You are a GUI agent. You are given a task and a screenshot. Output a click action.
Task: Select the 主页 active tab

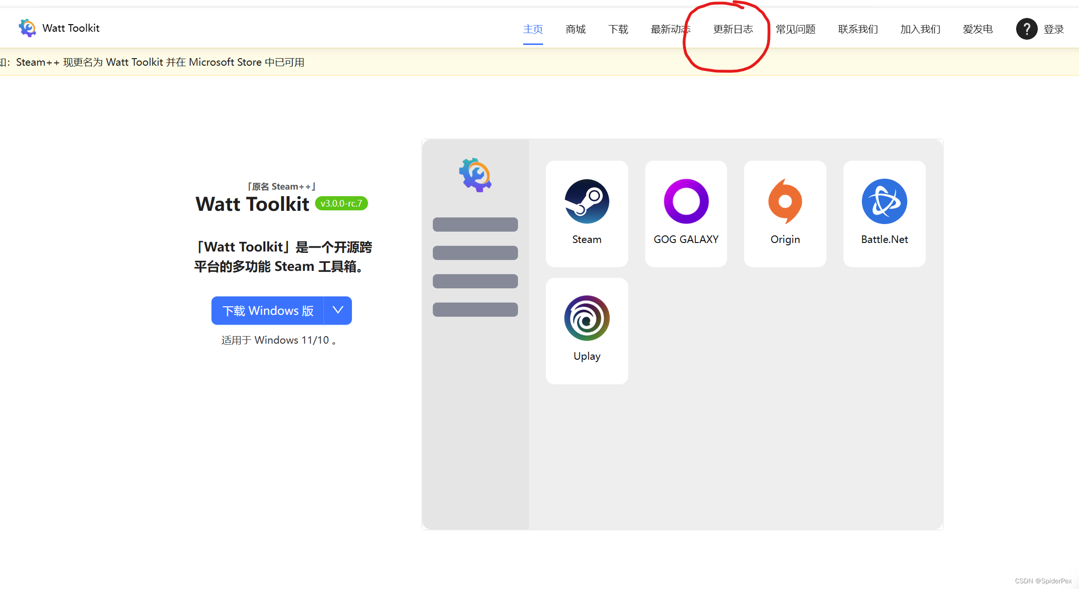coord(533,29)
